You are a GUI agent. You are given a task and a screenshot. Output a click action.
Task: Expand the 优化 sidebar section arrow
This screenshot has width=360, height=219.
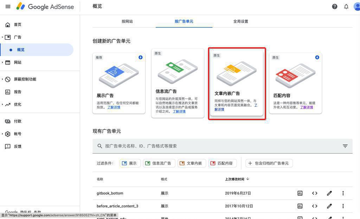(2, 104)
